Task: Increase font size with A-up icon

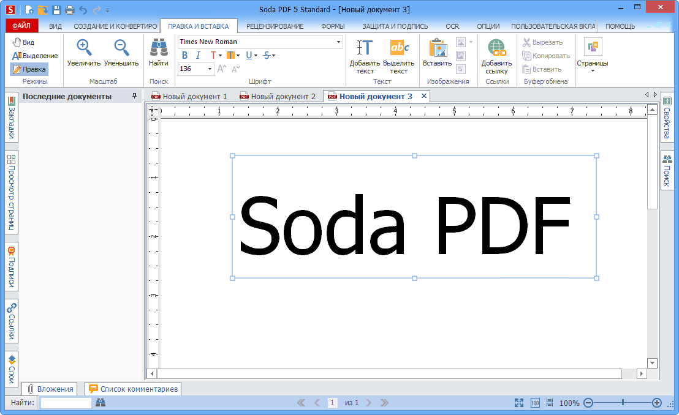Action: [221, 69]
